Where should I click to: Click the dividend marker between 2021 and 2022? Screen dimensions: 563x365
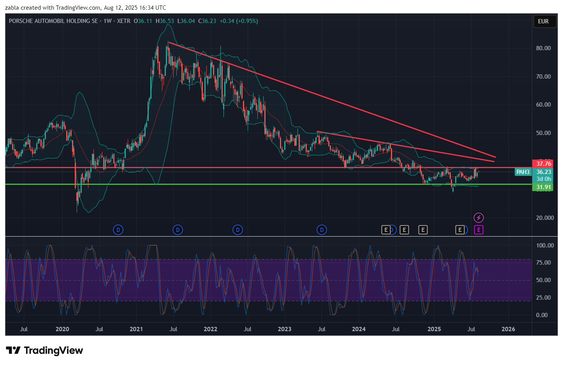pyautogui.click(x=178, y=230)
